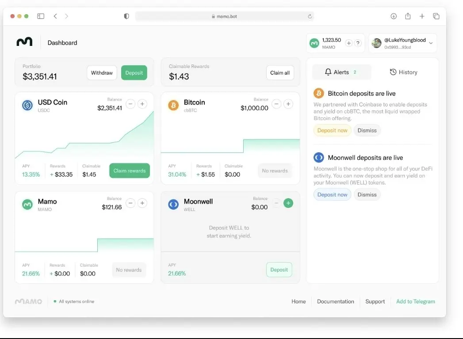Reload the mamo.bot page

tap(310, 16)
